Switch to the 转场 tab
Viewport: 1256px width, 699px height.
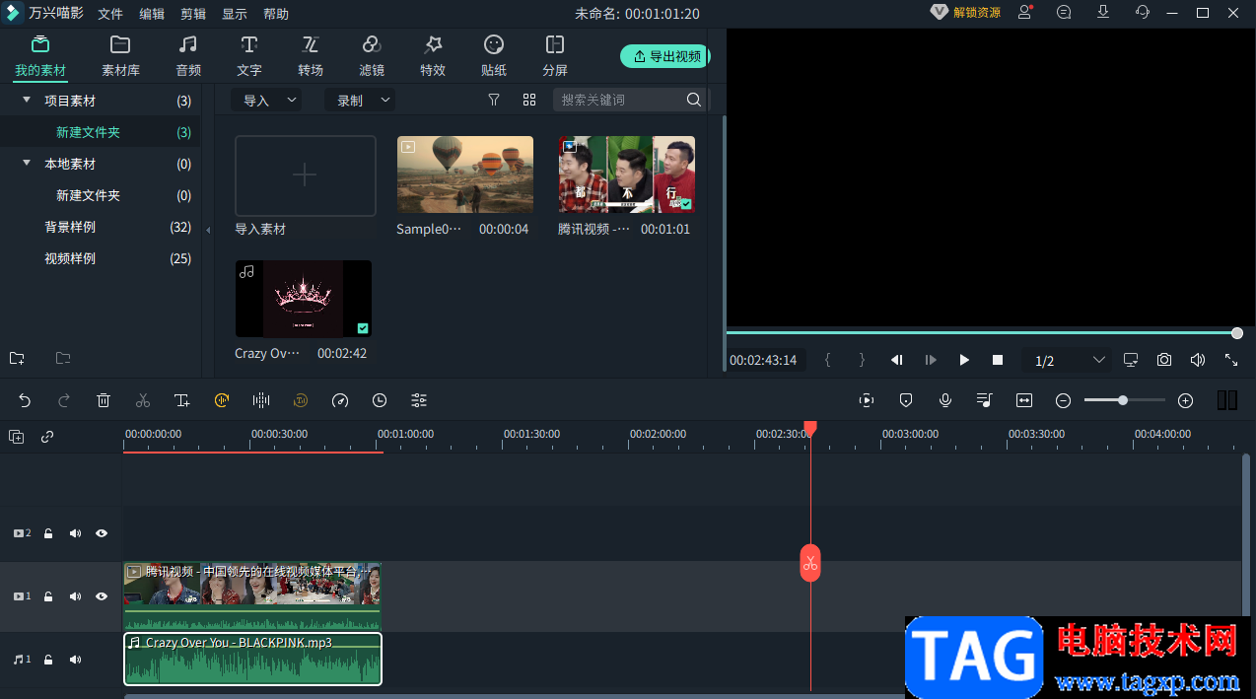coord(311,56)
